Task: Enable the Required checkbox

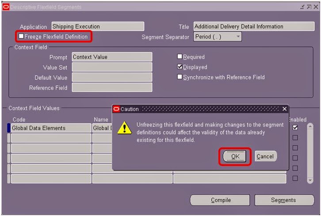Action: tap(180, 56)
